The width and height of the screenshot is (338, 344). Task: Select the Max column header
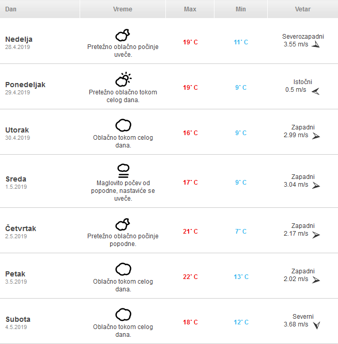(190, 9)
